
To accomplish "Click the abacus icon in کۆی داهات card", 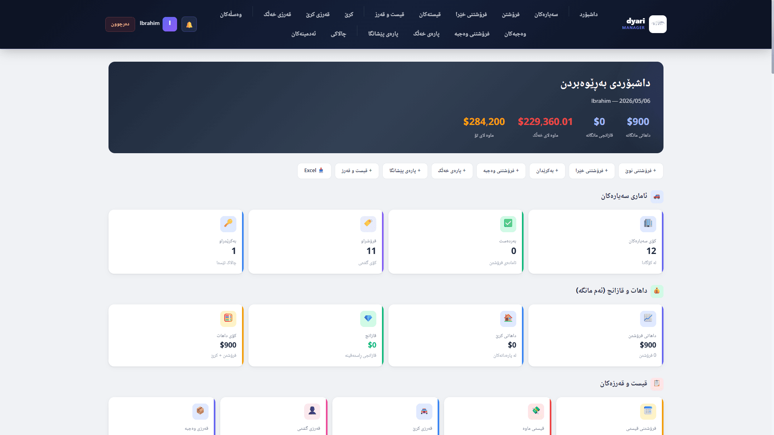I will coord(228,318).
